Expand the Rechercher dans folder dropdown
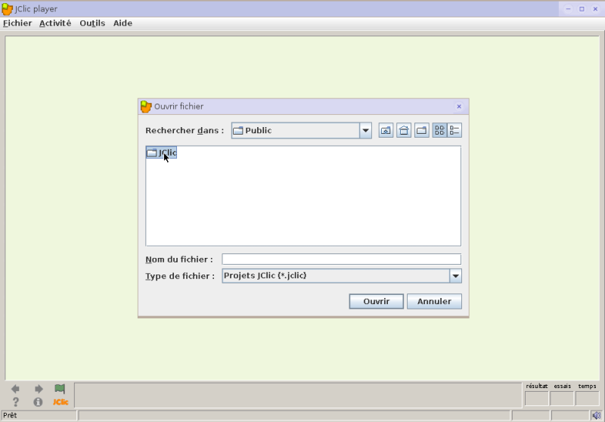The image size is (605, 422). 365,130
